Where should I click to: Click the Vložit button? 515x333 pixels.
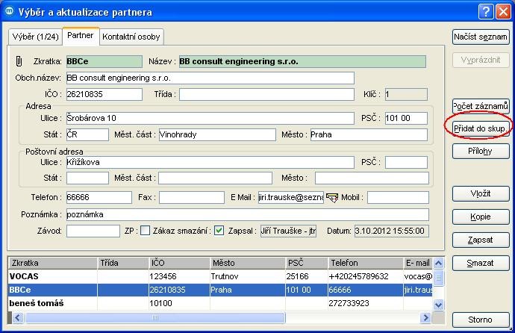(x=481, y=194)
